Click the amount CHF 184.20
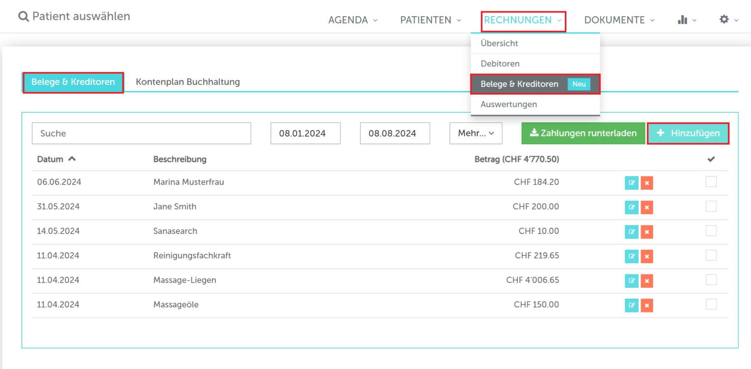Image resolution: width=751 pixels, height=369 pixels. coord(536,182)
